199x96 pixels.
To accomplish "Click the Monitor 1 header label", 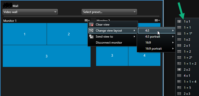I will pyautogui.click(x=10, y=21).
